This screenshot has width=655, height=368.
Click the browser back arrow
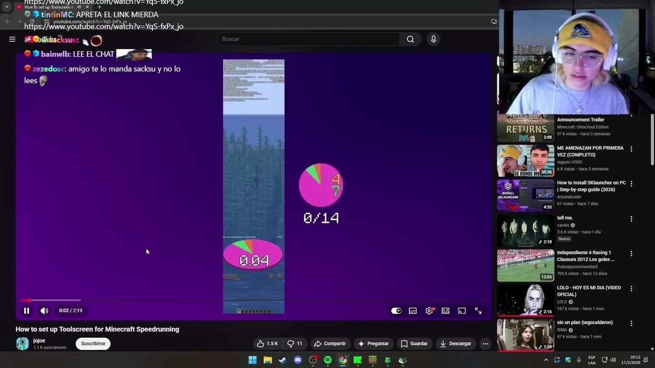click(x=7, y=21)
